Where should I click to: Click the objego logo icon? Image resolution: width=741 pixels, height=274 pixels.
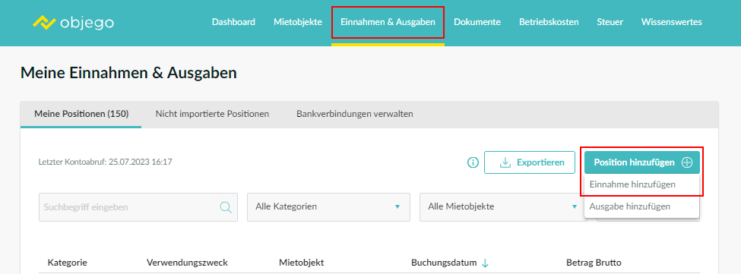(44, 22)
